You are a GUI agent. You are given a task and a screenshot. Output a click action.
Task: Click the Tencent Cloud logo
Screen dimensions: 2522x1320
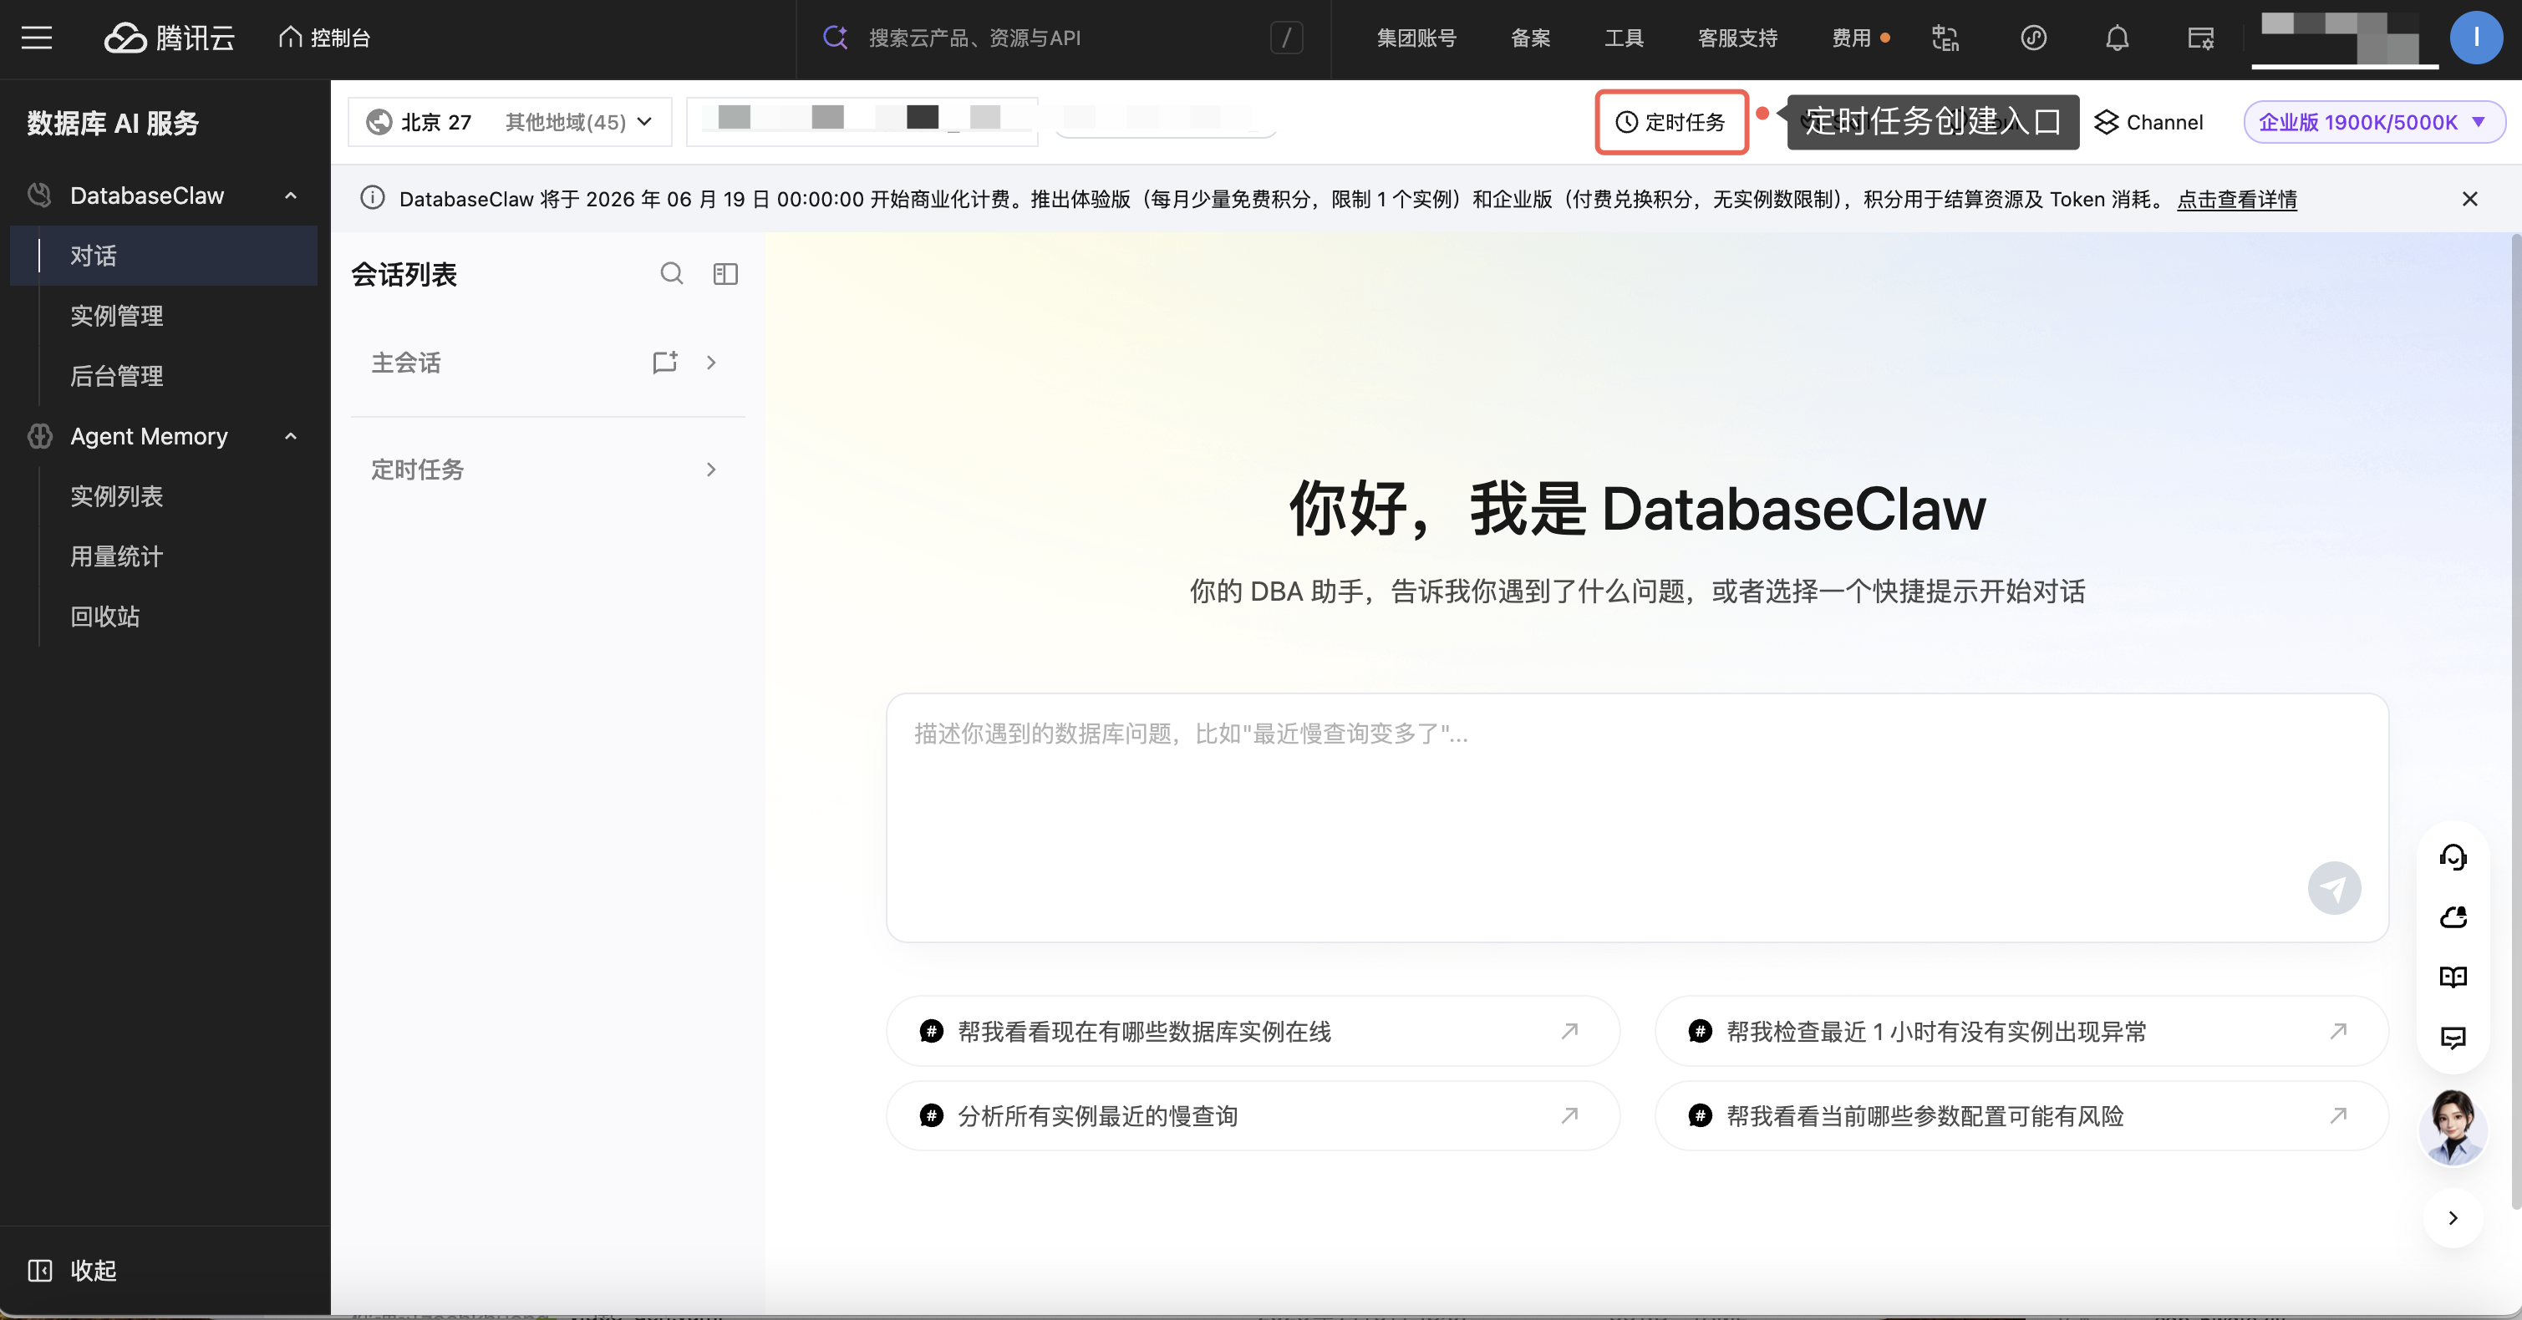coord(170,38)
